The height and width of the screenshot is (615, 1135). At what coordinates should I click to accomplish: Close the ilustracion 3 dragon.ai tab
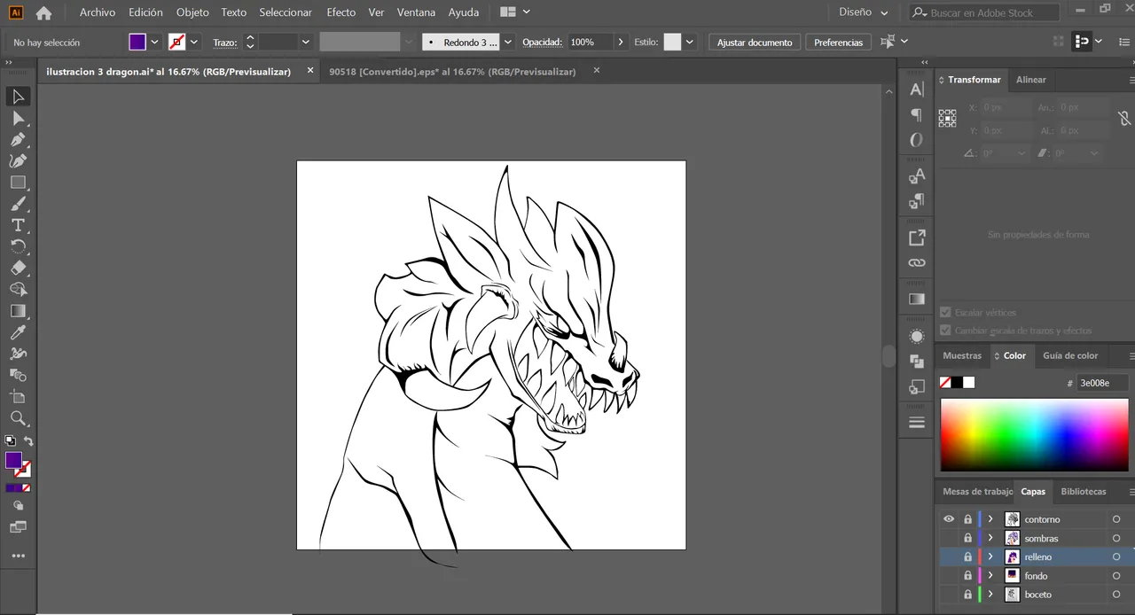(x=309, y=71)
